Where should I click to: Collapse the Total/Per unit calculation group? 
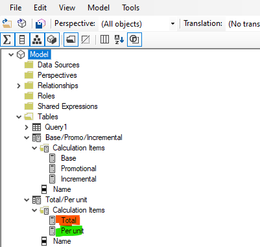27,200
